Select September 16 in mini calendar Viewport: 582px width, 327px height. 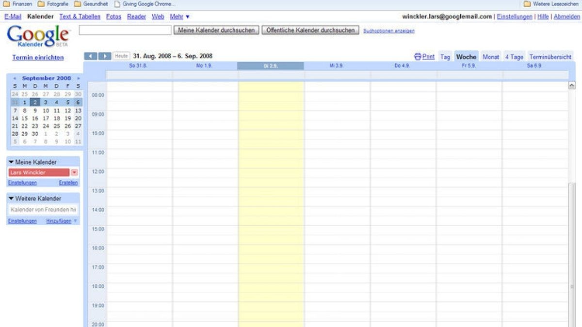coord(35,118)
